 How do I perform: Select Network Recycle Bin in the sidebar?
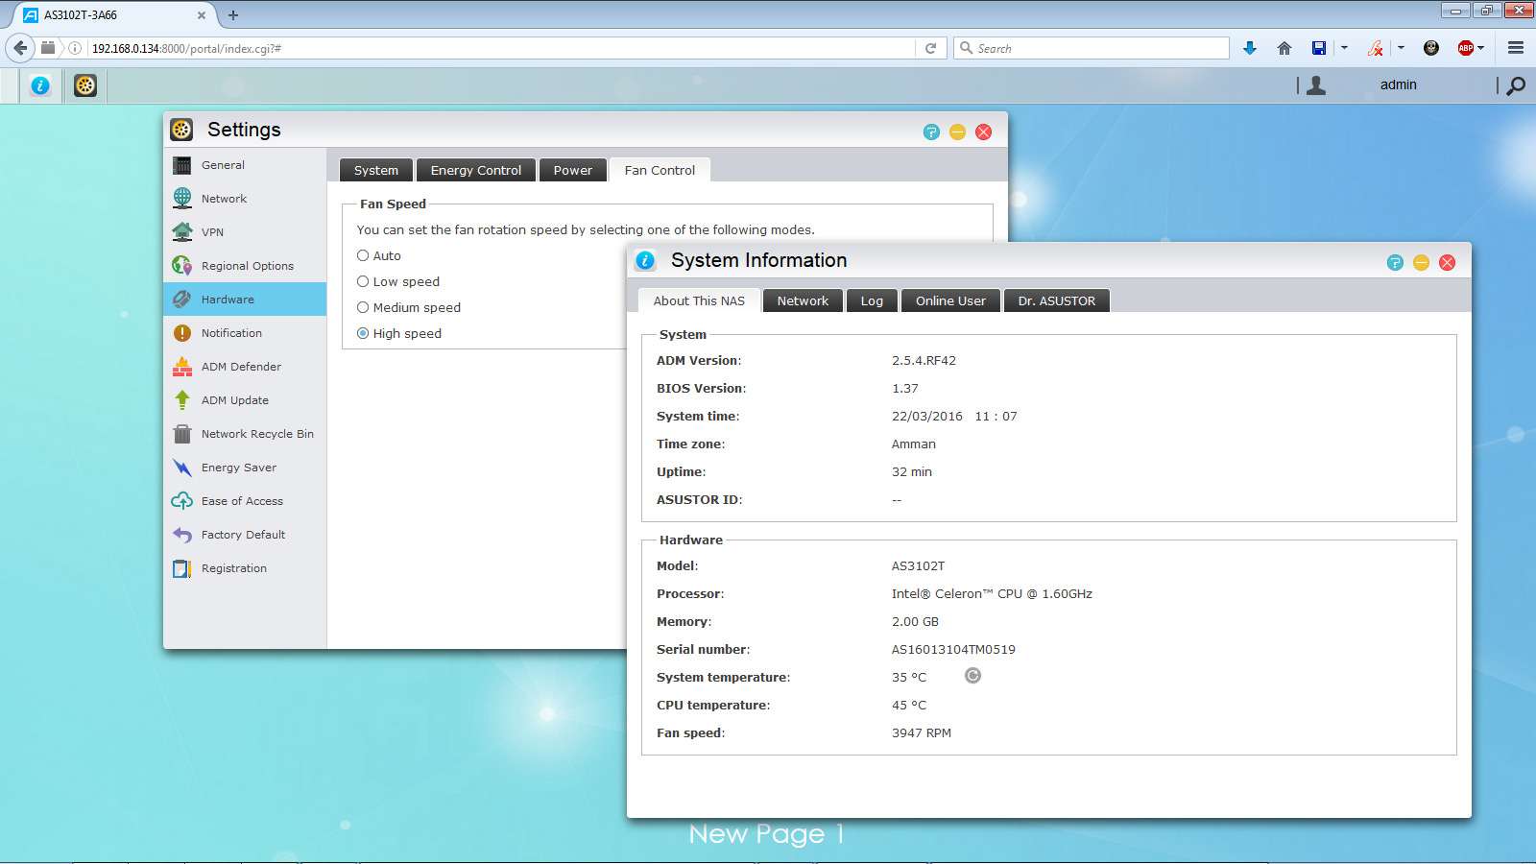point(245,434)
